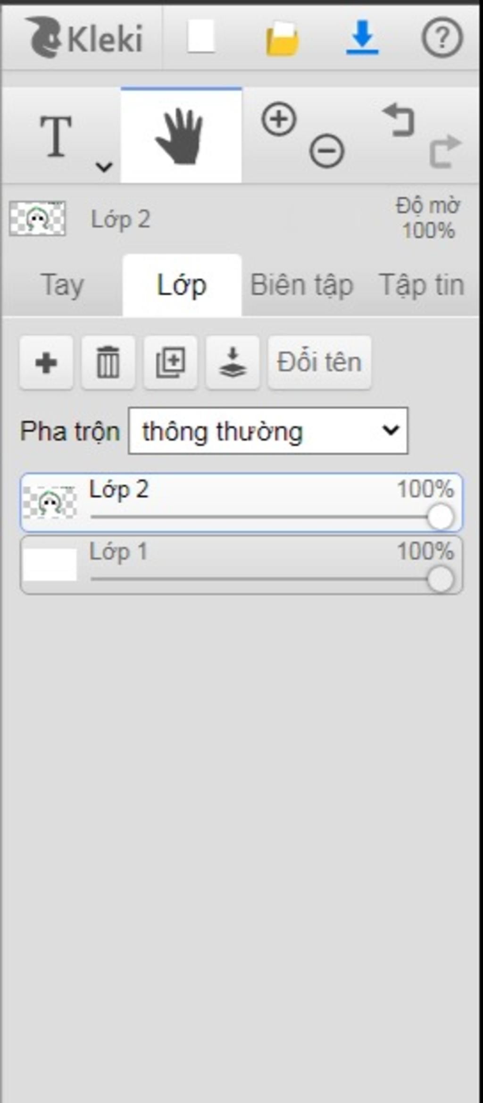Duplicate the current layer

point(170,362)
